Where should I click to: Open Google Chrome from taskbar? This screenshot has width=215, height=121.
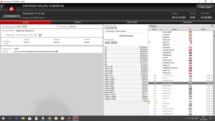(49, 118)
